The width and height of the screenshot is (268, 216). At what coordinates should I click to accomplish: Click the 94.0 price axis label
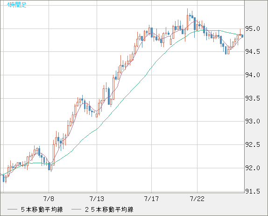253,75
